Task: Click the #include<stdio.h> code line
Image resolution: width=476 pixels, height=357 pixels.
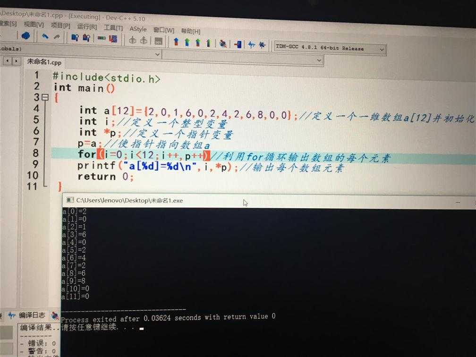Action: pyautogui.click(x=106, y=77)
